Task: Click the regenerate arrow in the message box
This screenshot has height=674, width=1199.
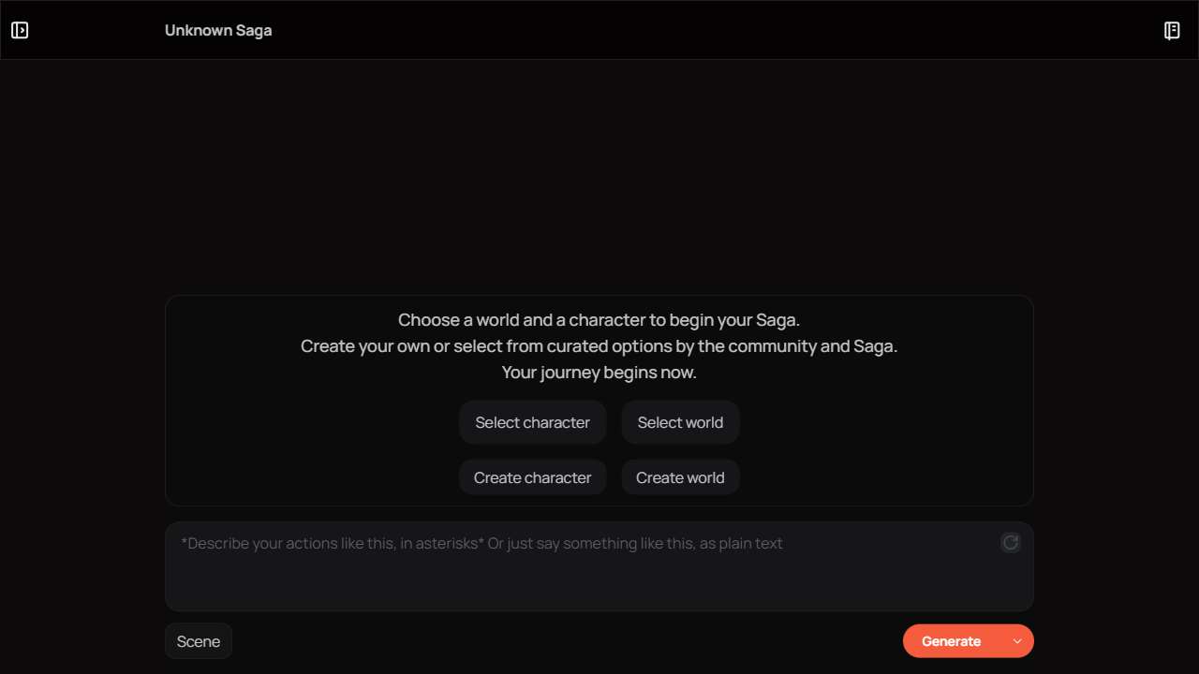Action: [1011, 542]
